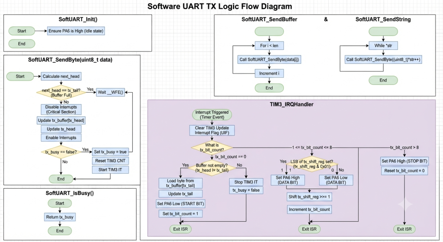The height and width of the screenshot is (242, 443).
Task: Click the blank start node above 'While *str'
Action: coord(383,31)
